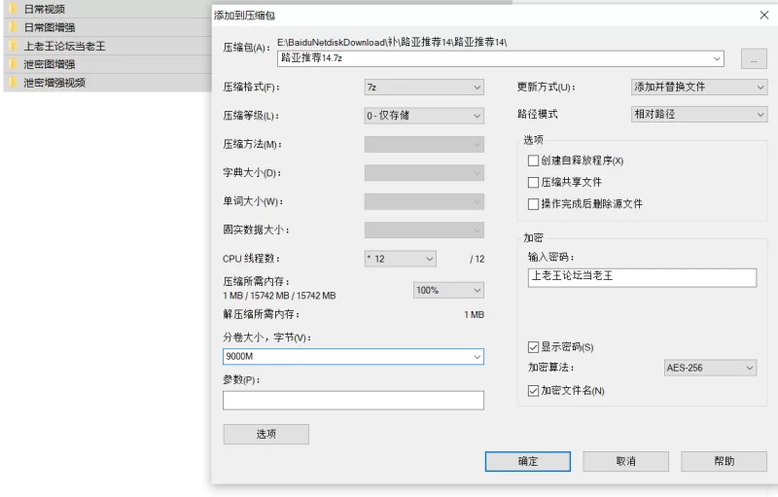Open the 加密算法 AES-256 dropdown

point(710,368)
